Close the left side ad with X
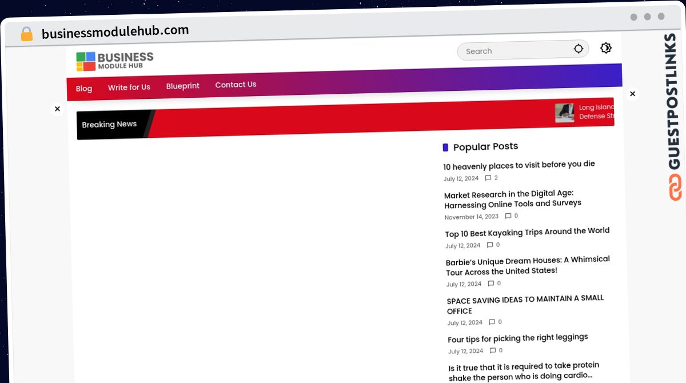 point(57,109)
